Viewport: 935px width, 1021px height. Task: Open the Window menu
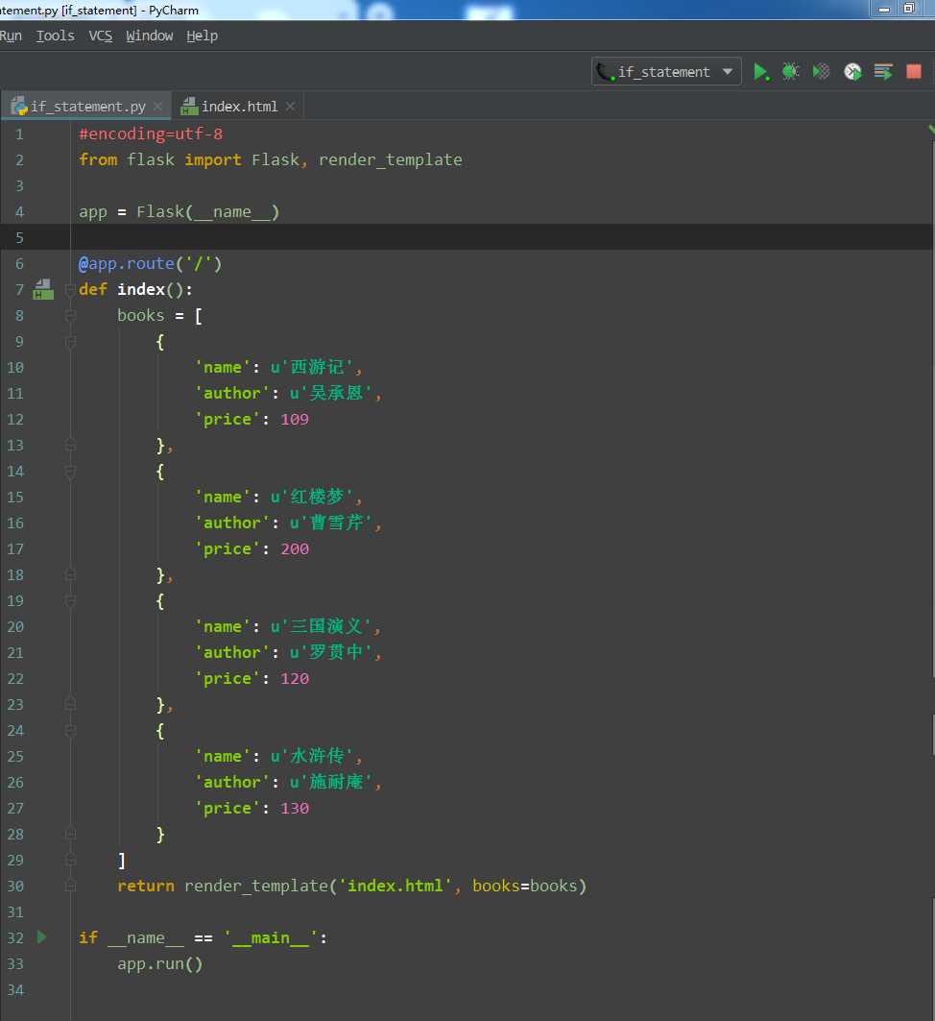click(150, 36)
